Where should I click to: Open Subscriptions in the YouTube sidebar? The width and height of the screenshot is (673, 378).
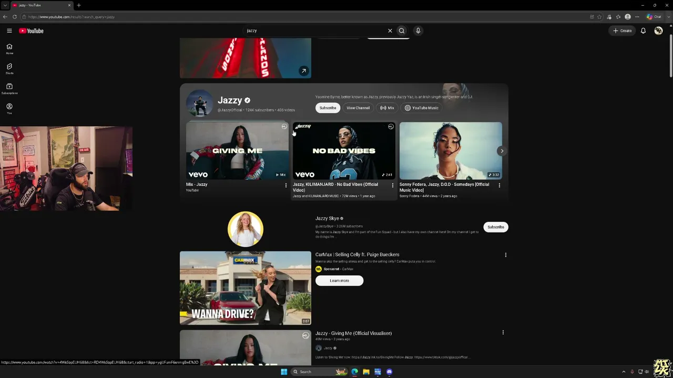pos(9,89)
